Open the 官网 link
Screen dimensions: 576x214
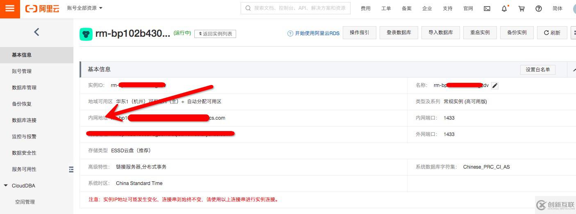coord(468,9)
